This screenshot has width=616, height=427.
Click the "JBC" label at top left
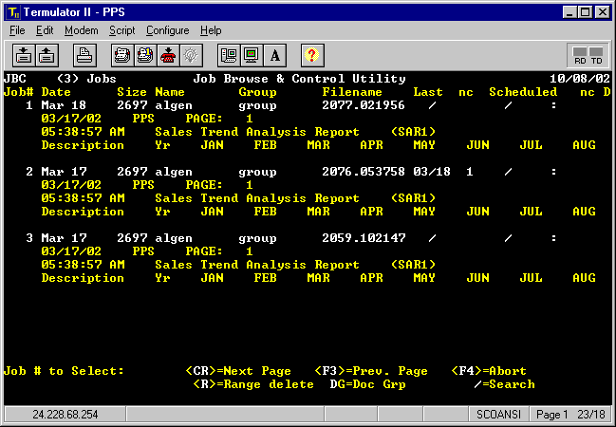coord(15,79)
